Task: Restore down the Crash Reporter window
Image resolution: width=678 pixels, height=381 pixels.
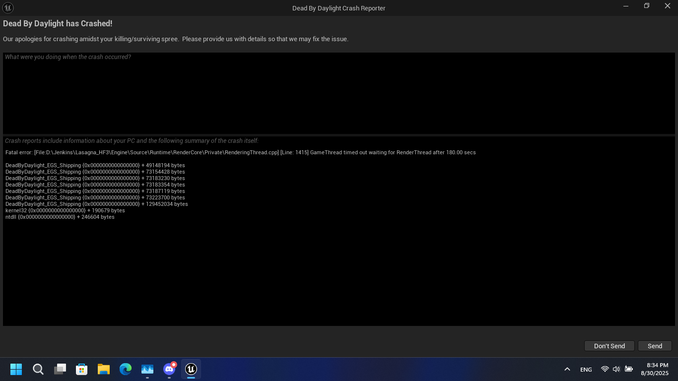Action: coord(646,6)
